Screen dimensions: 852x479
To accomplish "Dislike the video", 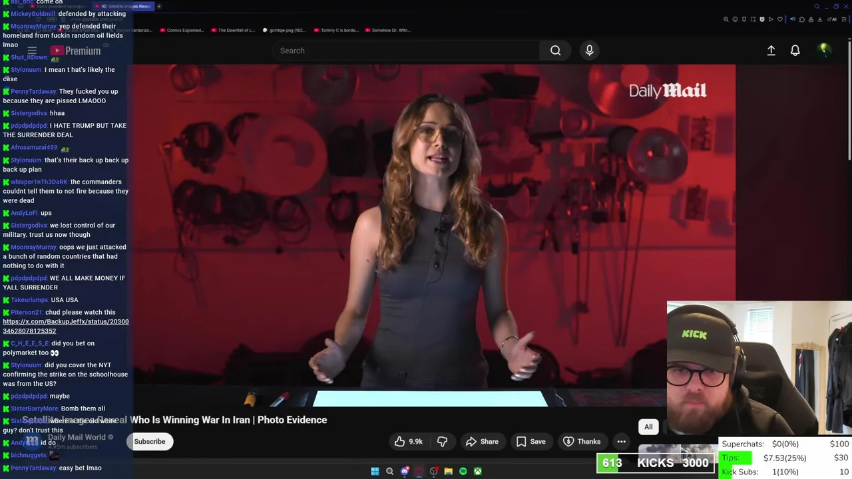I will tap(442, 441).
